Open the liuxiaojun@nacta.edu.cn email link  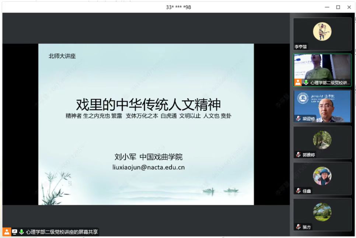[149, 167]
